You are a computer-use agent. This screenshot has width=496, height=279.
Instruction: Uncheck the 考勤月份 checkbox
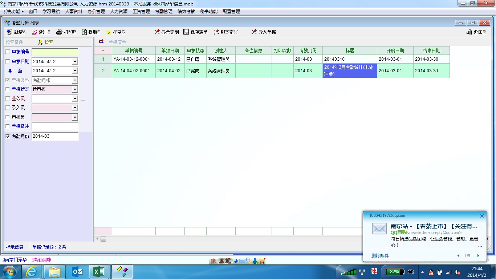[8, 136]
